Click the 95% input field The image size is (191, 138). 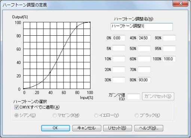pos(169,48)
